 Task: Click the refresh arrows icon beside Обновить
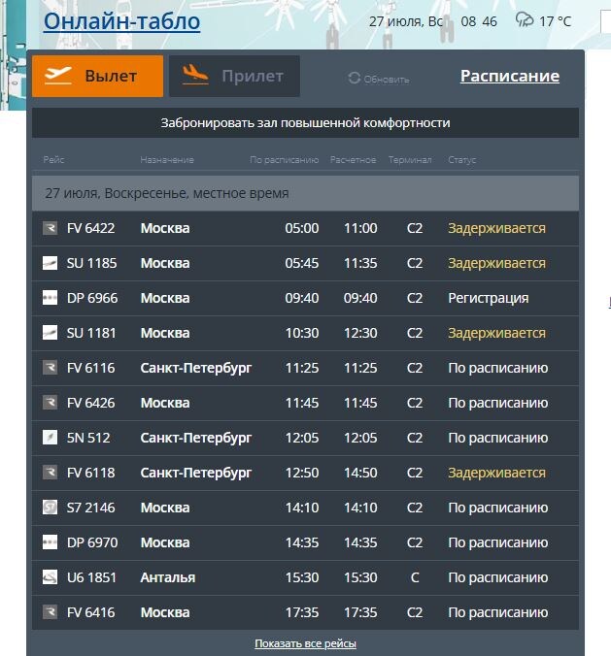[354, 79]
